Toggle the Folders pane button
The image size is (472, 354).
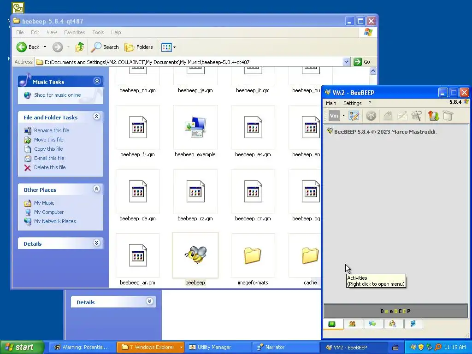point(139,47)
